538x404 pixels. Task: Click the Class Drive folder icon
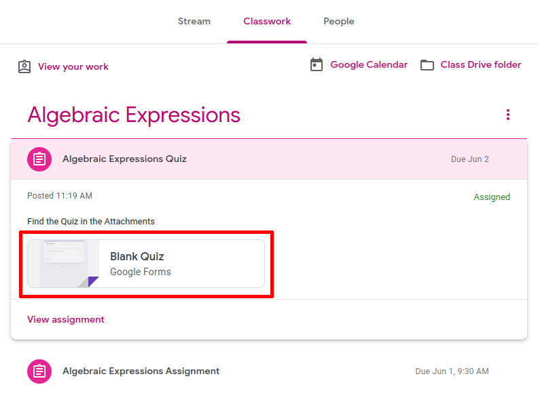(427, 65)
